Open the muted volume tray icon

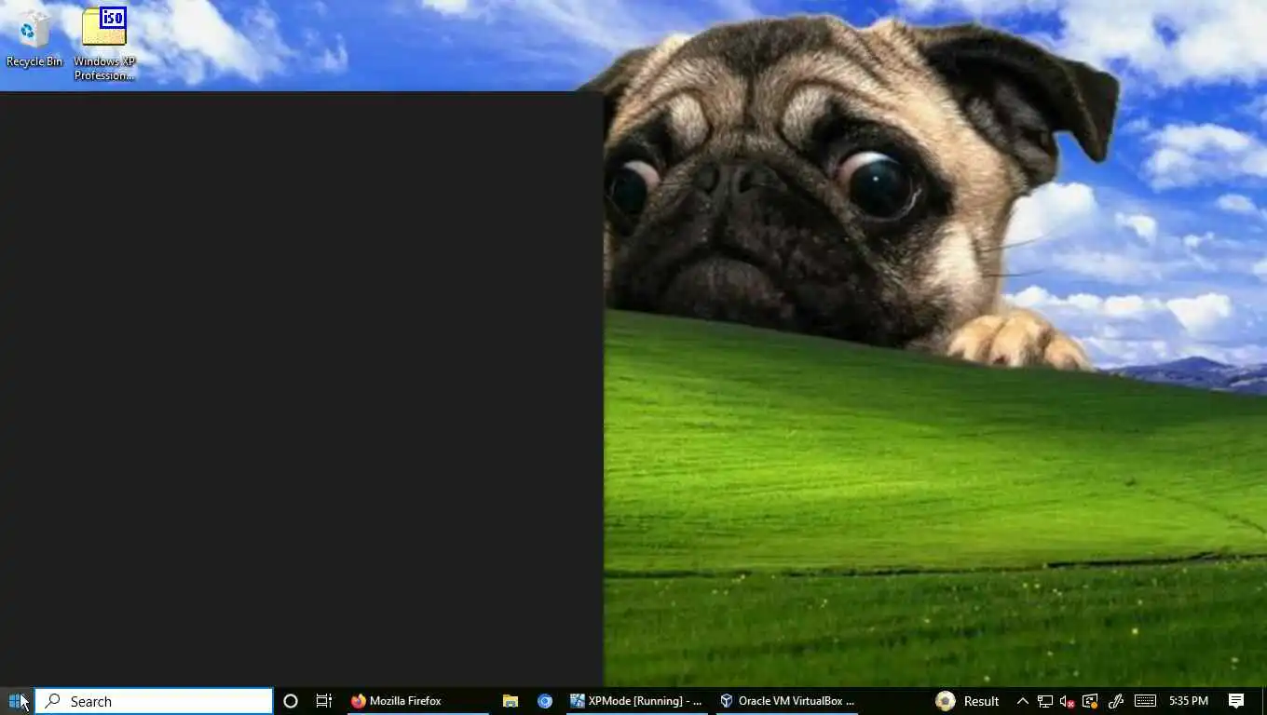coord(1068,701)
